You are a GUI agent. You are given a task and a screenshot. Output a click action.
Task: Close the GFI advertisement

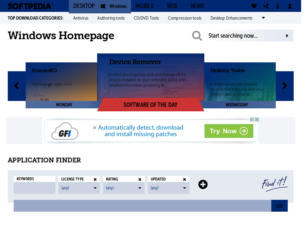(257, 119)
